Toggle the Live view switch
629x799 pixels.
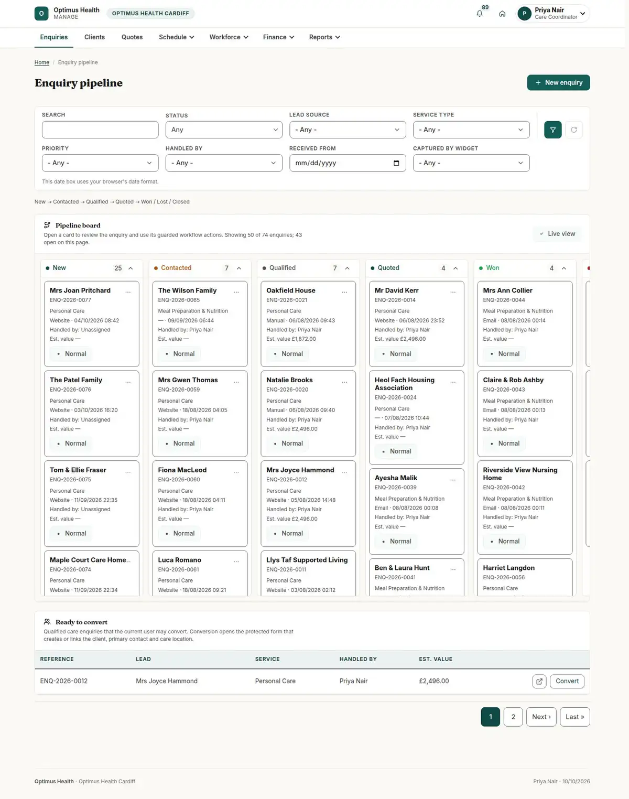[x=557, y=234]
